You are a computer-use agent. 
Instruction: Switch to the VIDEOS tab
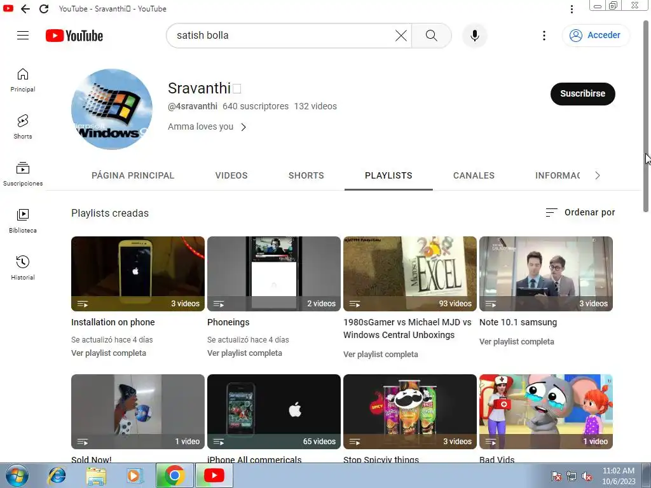pyautogui.click(x=231, y=175)
